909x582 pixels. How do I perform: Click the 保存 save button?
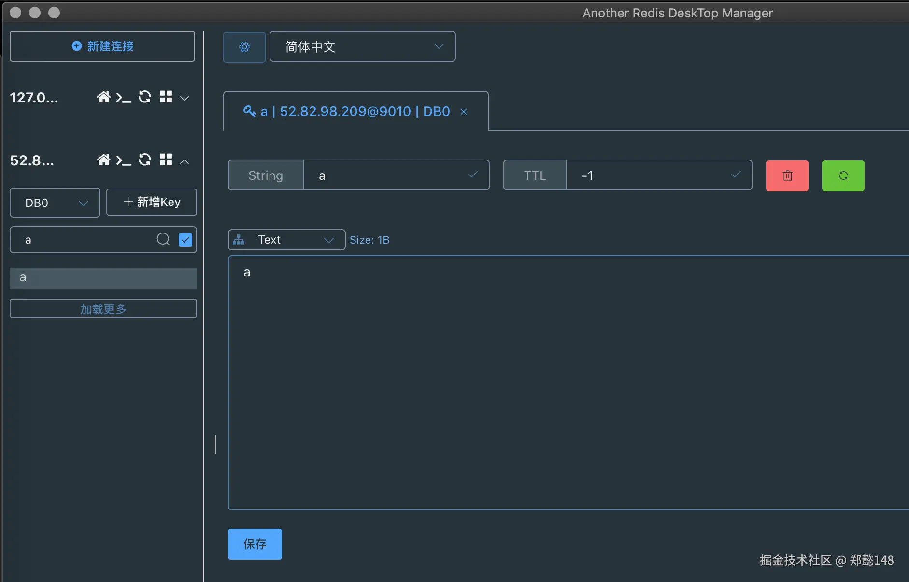(x=255, y=544)
